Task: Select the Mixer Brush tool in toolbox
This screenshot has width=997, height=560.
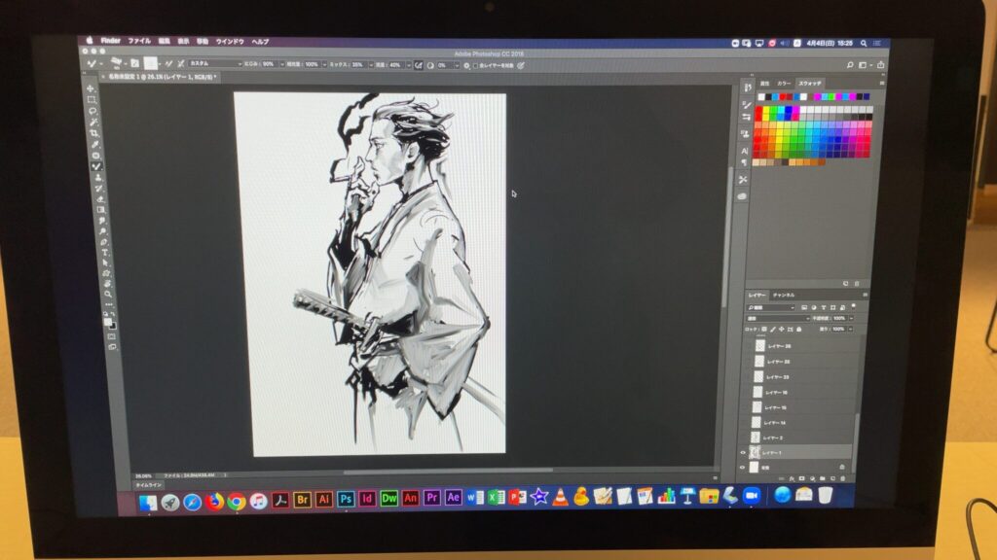Action: coord(96,166)
